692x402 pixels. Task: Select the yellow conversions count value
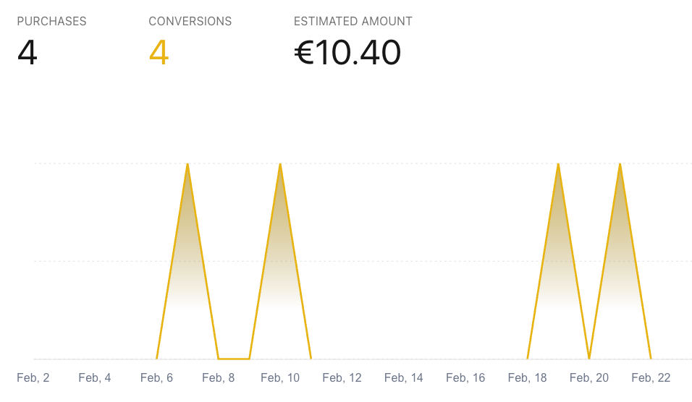click(159, 53)
